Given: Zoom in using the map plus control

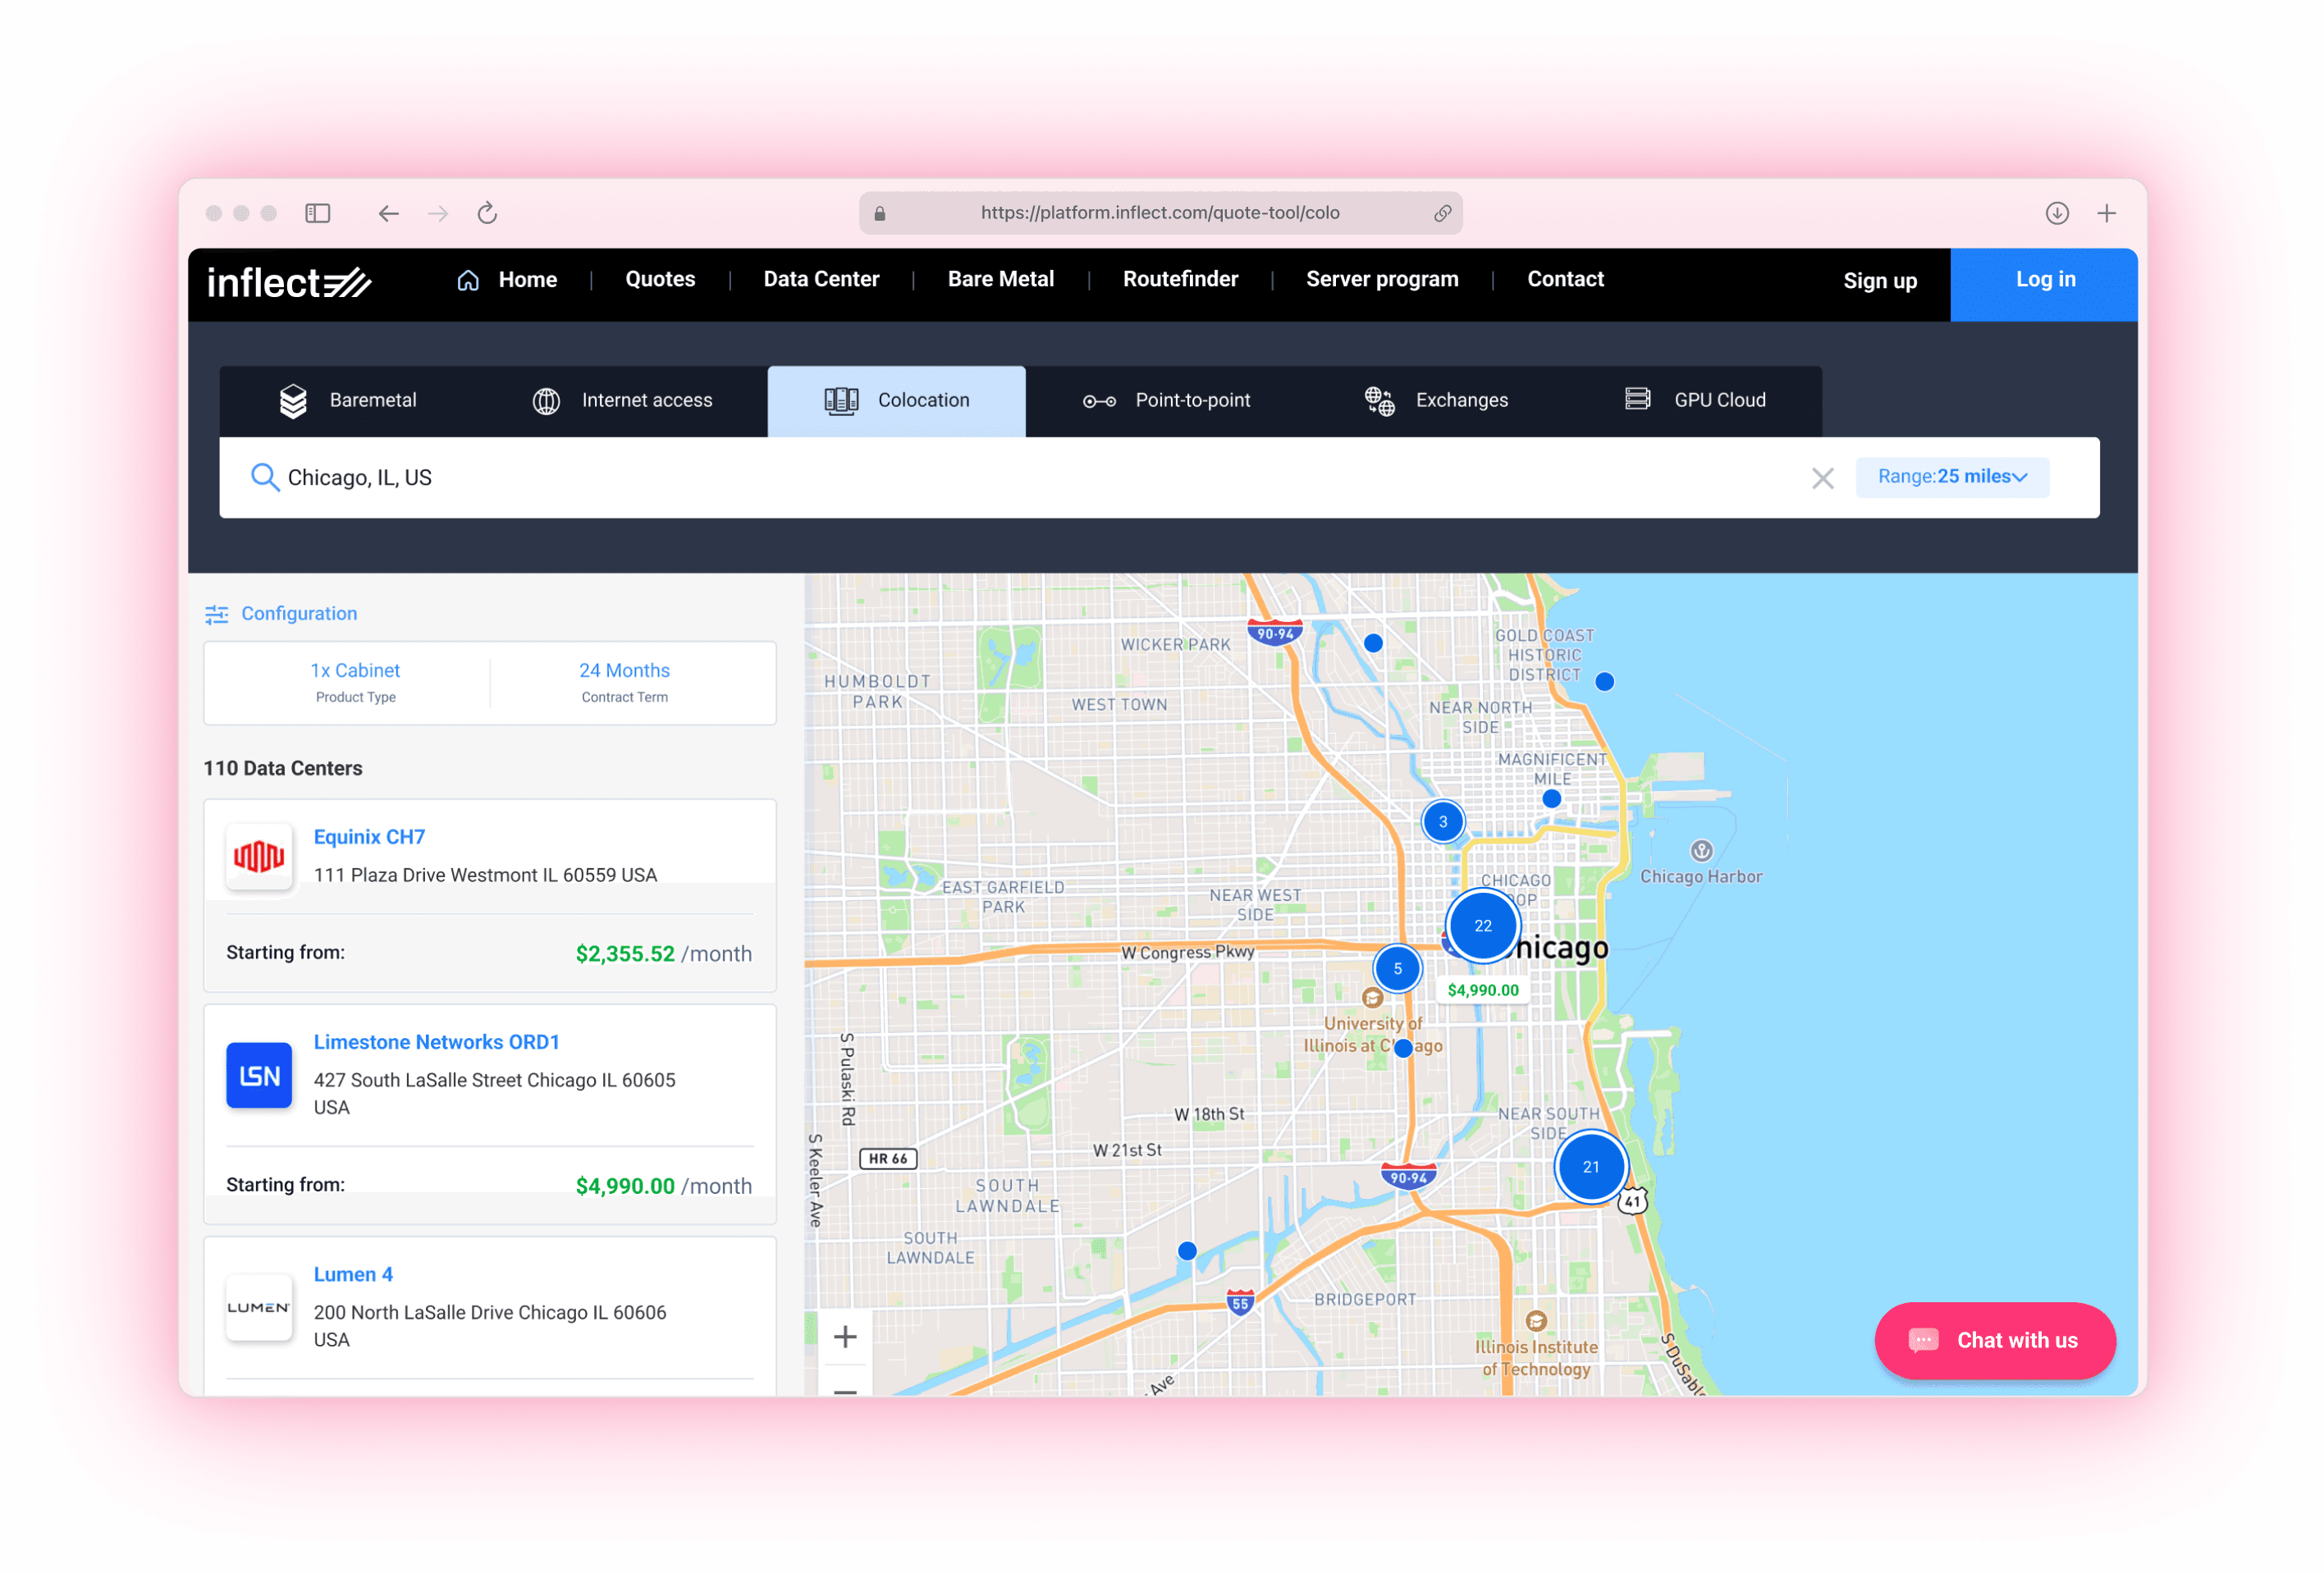Looking at the screenshot, I should pos(845,1336).
